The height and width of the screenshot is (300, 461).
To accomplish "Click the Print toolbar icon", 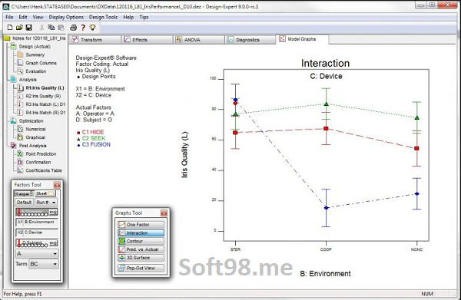I will pyautogui.click(x=73, y=28).
